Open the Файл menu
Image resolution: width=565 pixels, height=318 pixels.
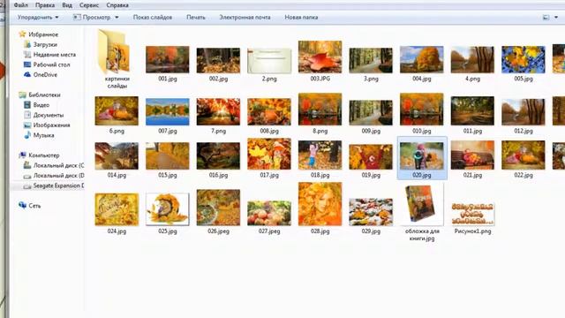(20, 5)
